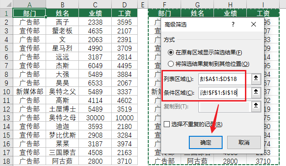
Task: Click cell 阿古茹 in column B
Action: [x=62, y=161]
